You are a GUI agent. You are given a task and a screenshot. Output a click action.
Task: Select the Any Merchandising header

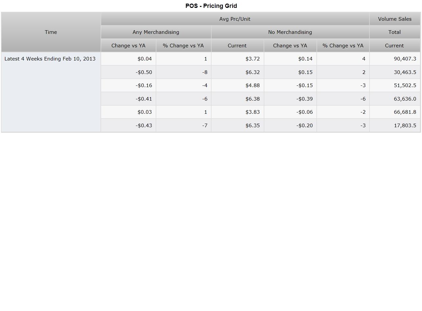[x=156, y=32]
